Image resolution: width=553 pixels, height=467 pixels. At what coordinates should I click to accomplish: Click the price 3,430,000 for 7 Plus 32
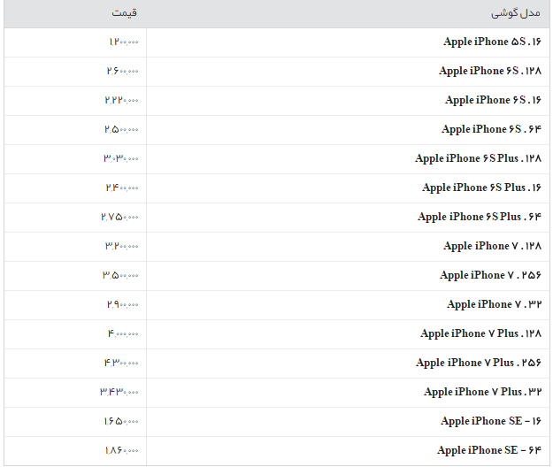tap(119, 393)
